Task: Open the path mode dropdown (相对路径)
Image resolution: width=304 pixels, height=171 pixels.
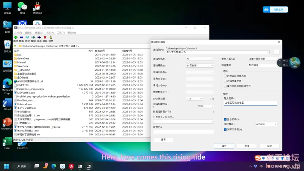Action: pyautogui.click(x=264, y=65)
